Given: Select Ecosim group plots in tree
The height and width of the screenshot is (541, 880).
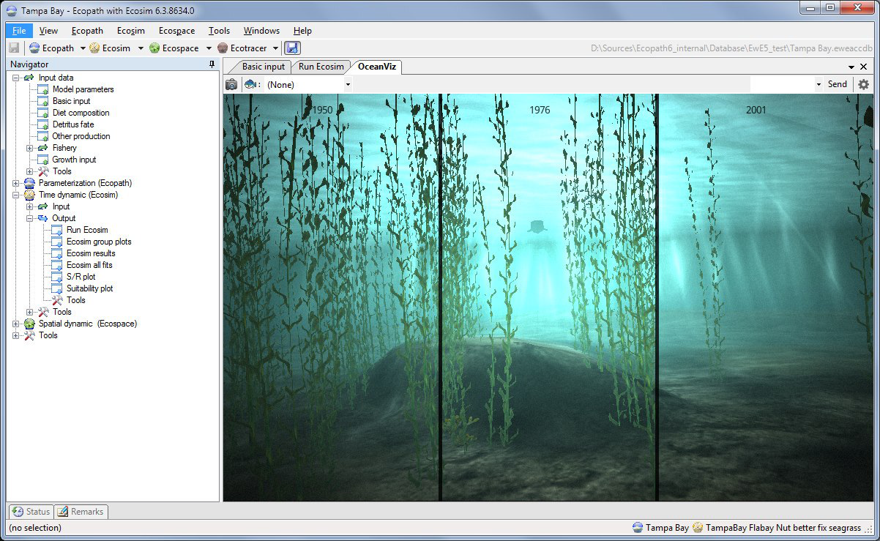Looking at the screenshot, I should [99, 242].
